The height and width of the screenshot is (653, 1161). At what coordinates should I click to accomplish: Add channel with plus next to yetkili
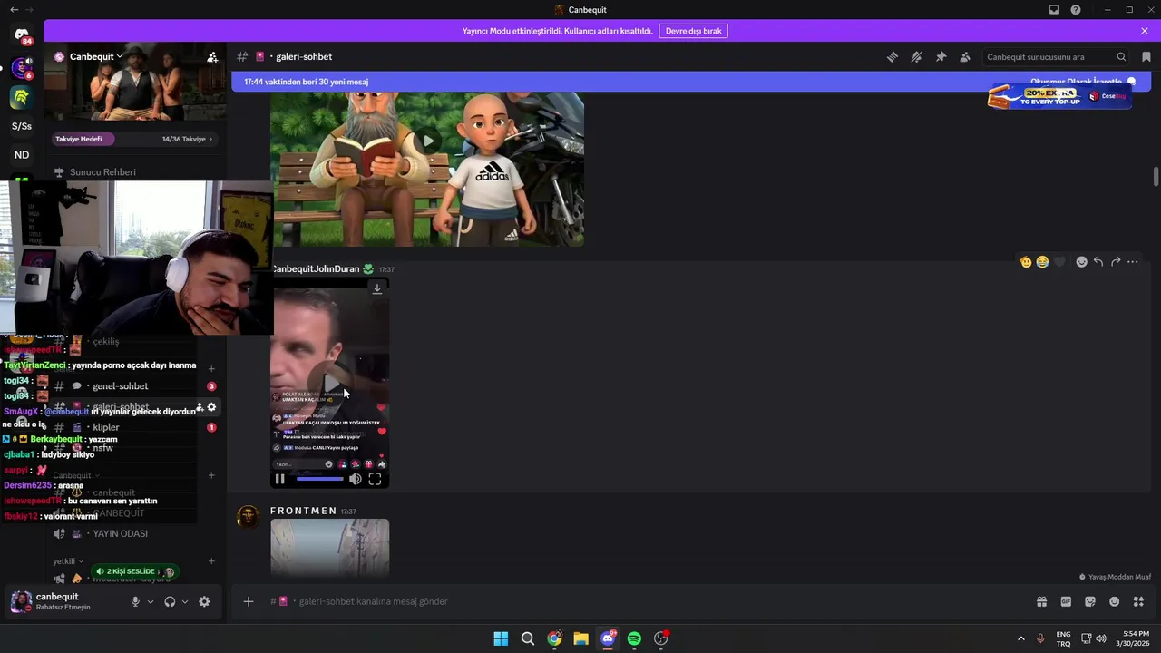click(x=211, y=561)
